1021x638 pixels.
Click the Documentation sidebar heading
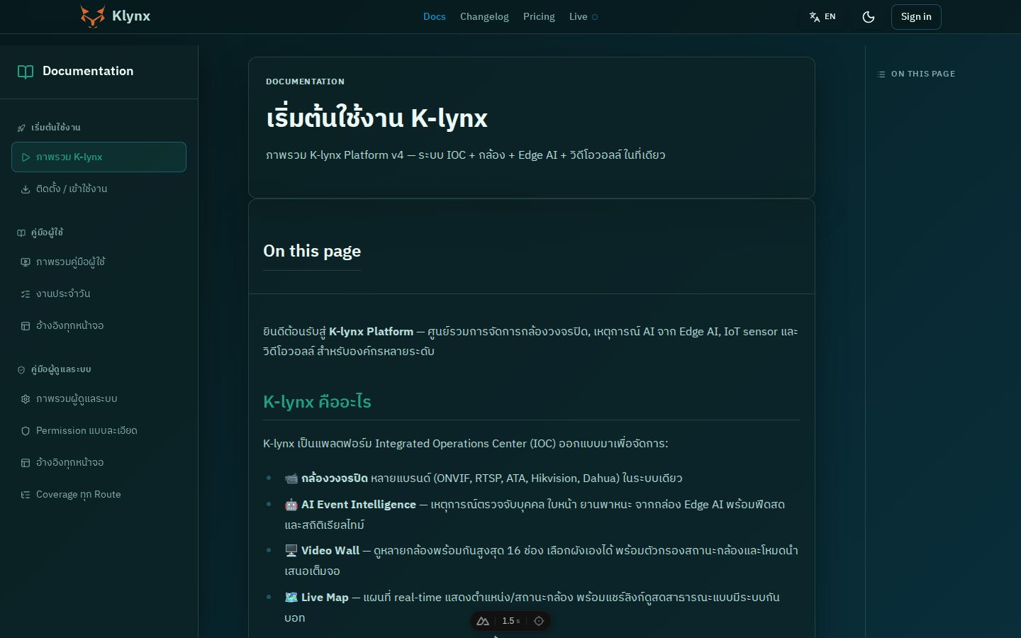[88, 71]
